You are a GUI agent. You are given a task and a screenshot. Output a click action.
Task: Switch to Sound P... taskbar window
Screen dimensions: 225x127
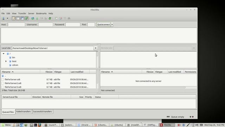pyautogui.click(x=51, y=125)
